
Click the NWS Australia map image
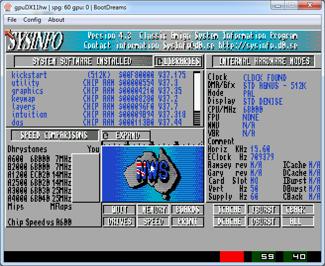[x=153, y=174]
